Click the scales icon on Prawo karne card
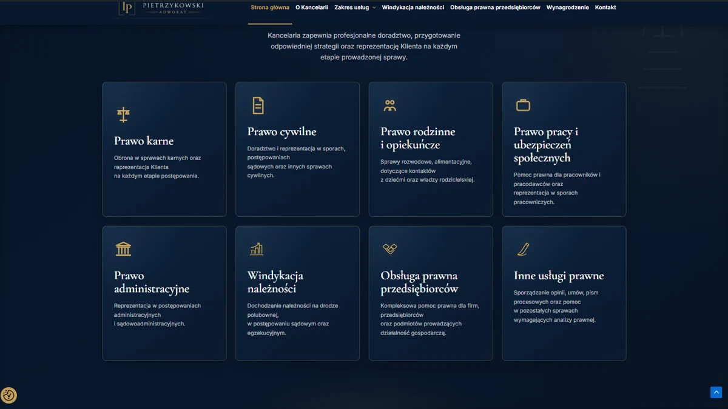This screenshot has height=409, width=728. [123, 115]
